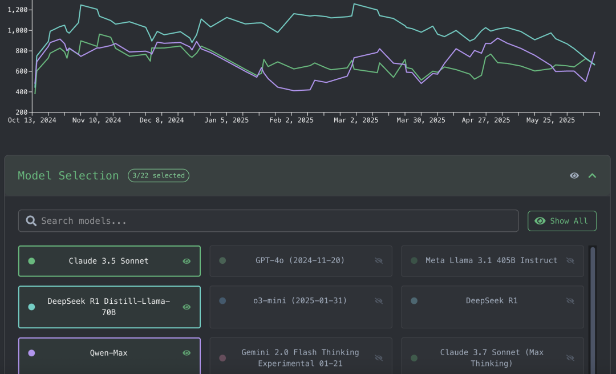Click the Model Selection heading
The width and height of the screenshot is (616, 374).
68,175
